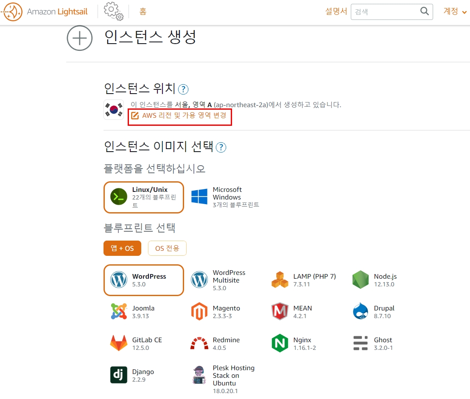Select the Joomla 3.9.13 blueprint
The image size is (470, 399).
(x=132, y=312)
